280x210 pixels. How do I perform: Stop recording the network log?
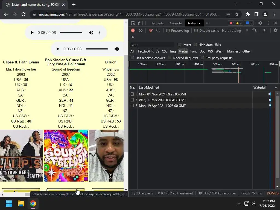click(x=133, y=31)
